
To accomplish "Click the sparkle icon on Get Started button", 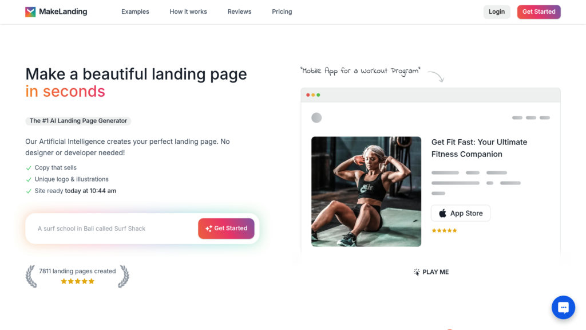I will pos(208,229).
